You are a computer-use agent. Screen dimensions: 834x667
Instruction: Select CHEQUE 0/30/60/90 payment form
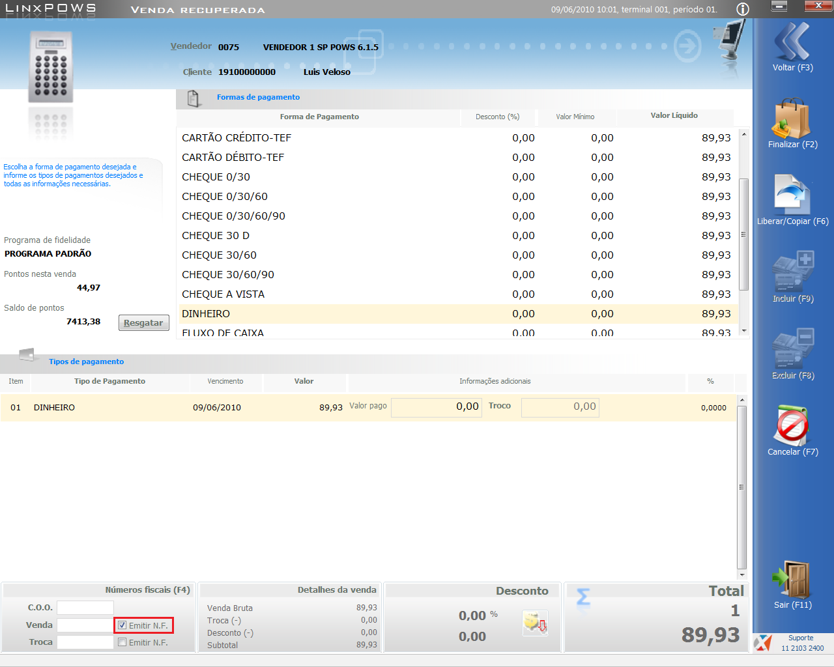coord(458,216)
